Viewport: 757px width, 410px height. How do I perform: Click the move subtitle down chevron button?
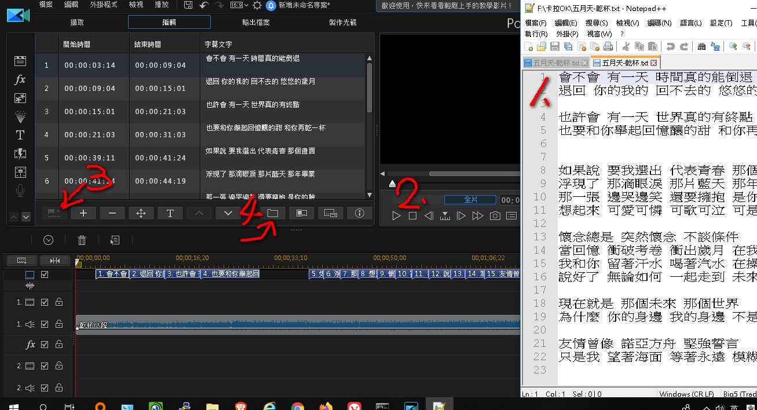tap(228, 213)
